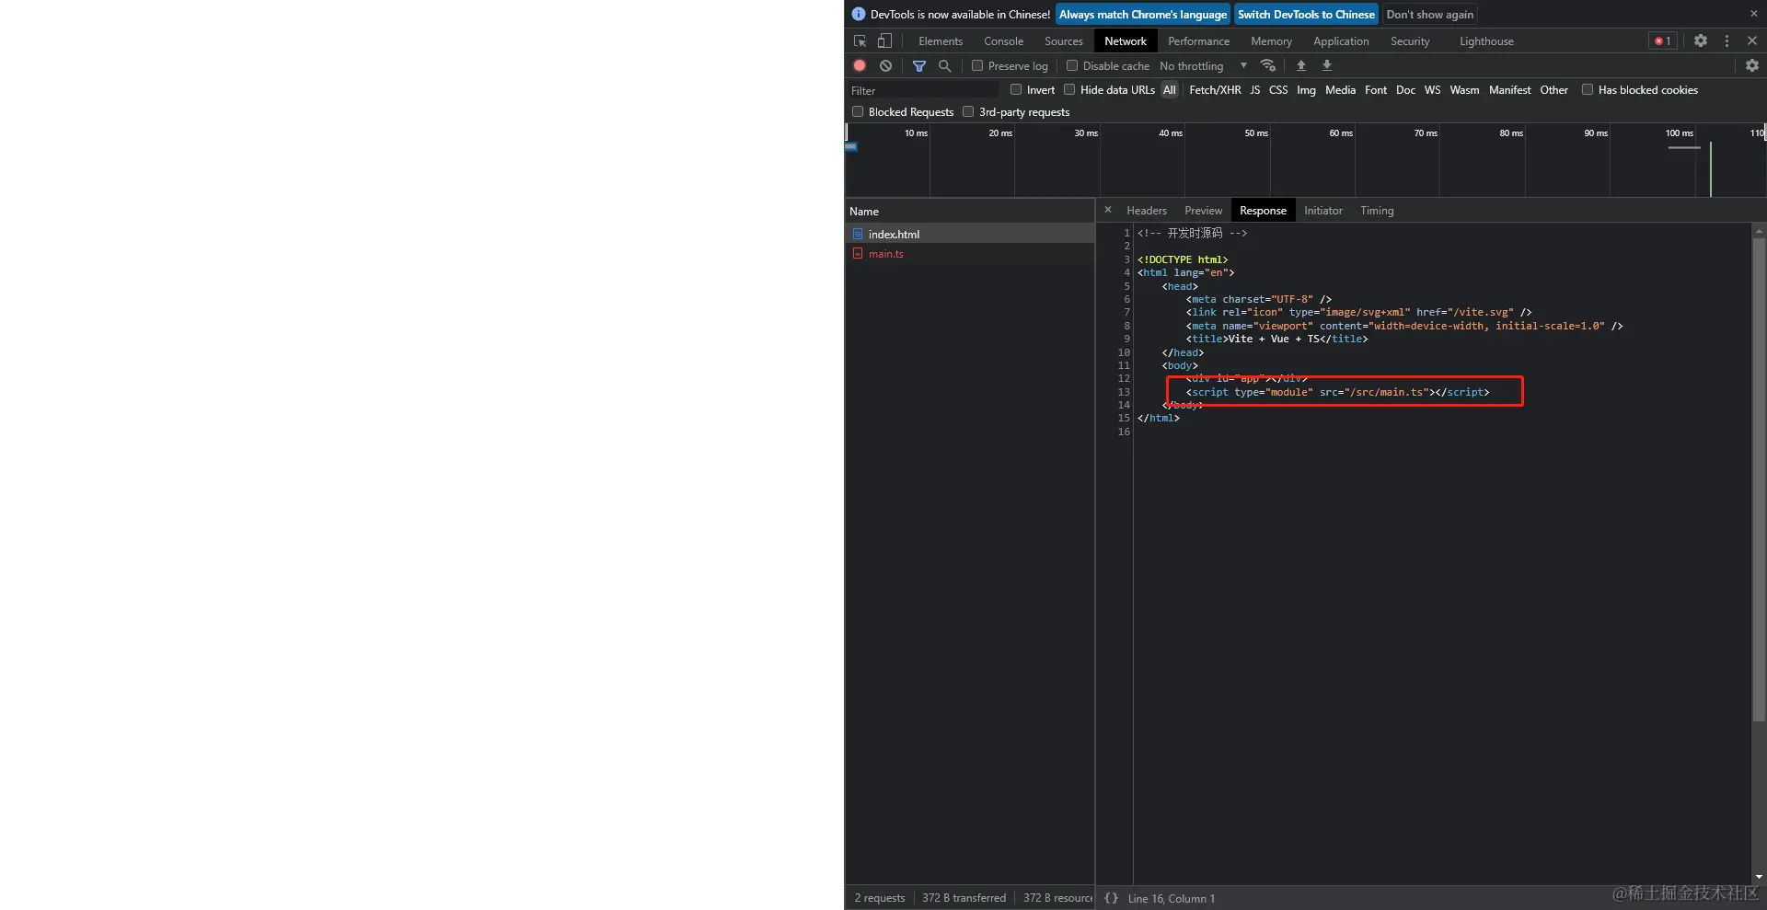1767x910 pixels.
Task: Open the Sources tab
Action: coord(1063,41)
